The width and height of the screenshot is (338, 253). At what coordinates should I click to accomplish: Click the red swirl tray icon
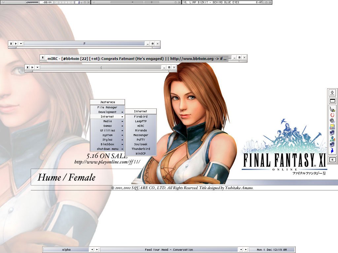332,115
